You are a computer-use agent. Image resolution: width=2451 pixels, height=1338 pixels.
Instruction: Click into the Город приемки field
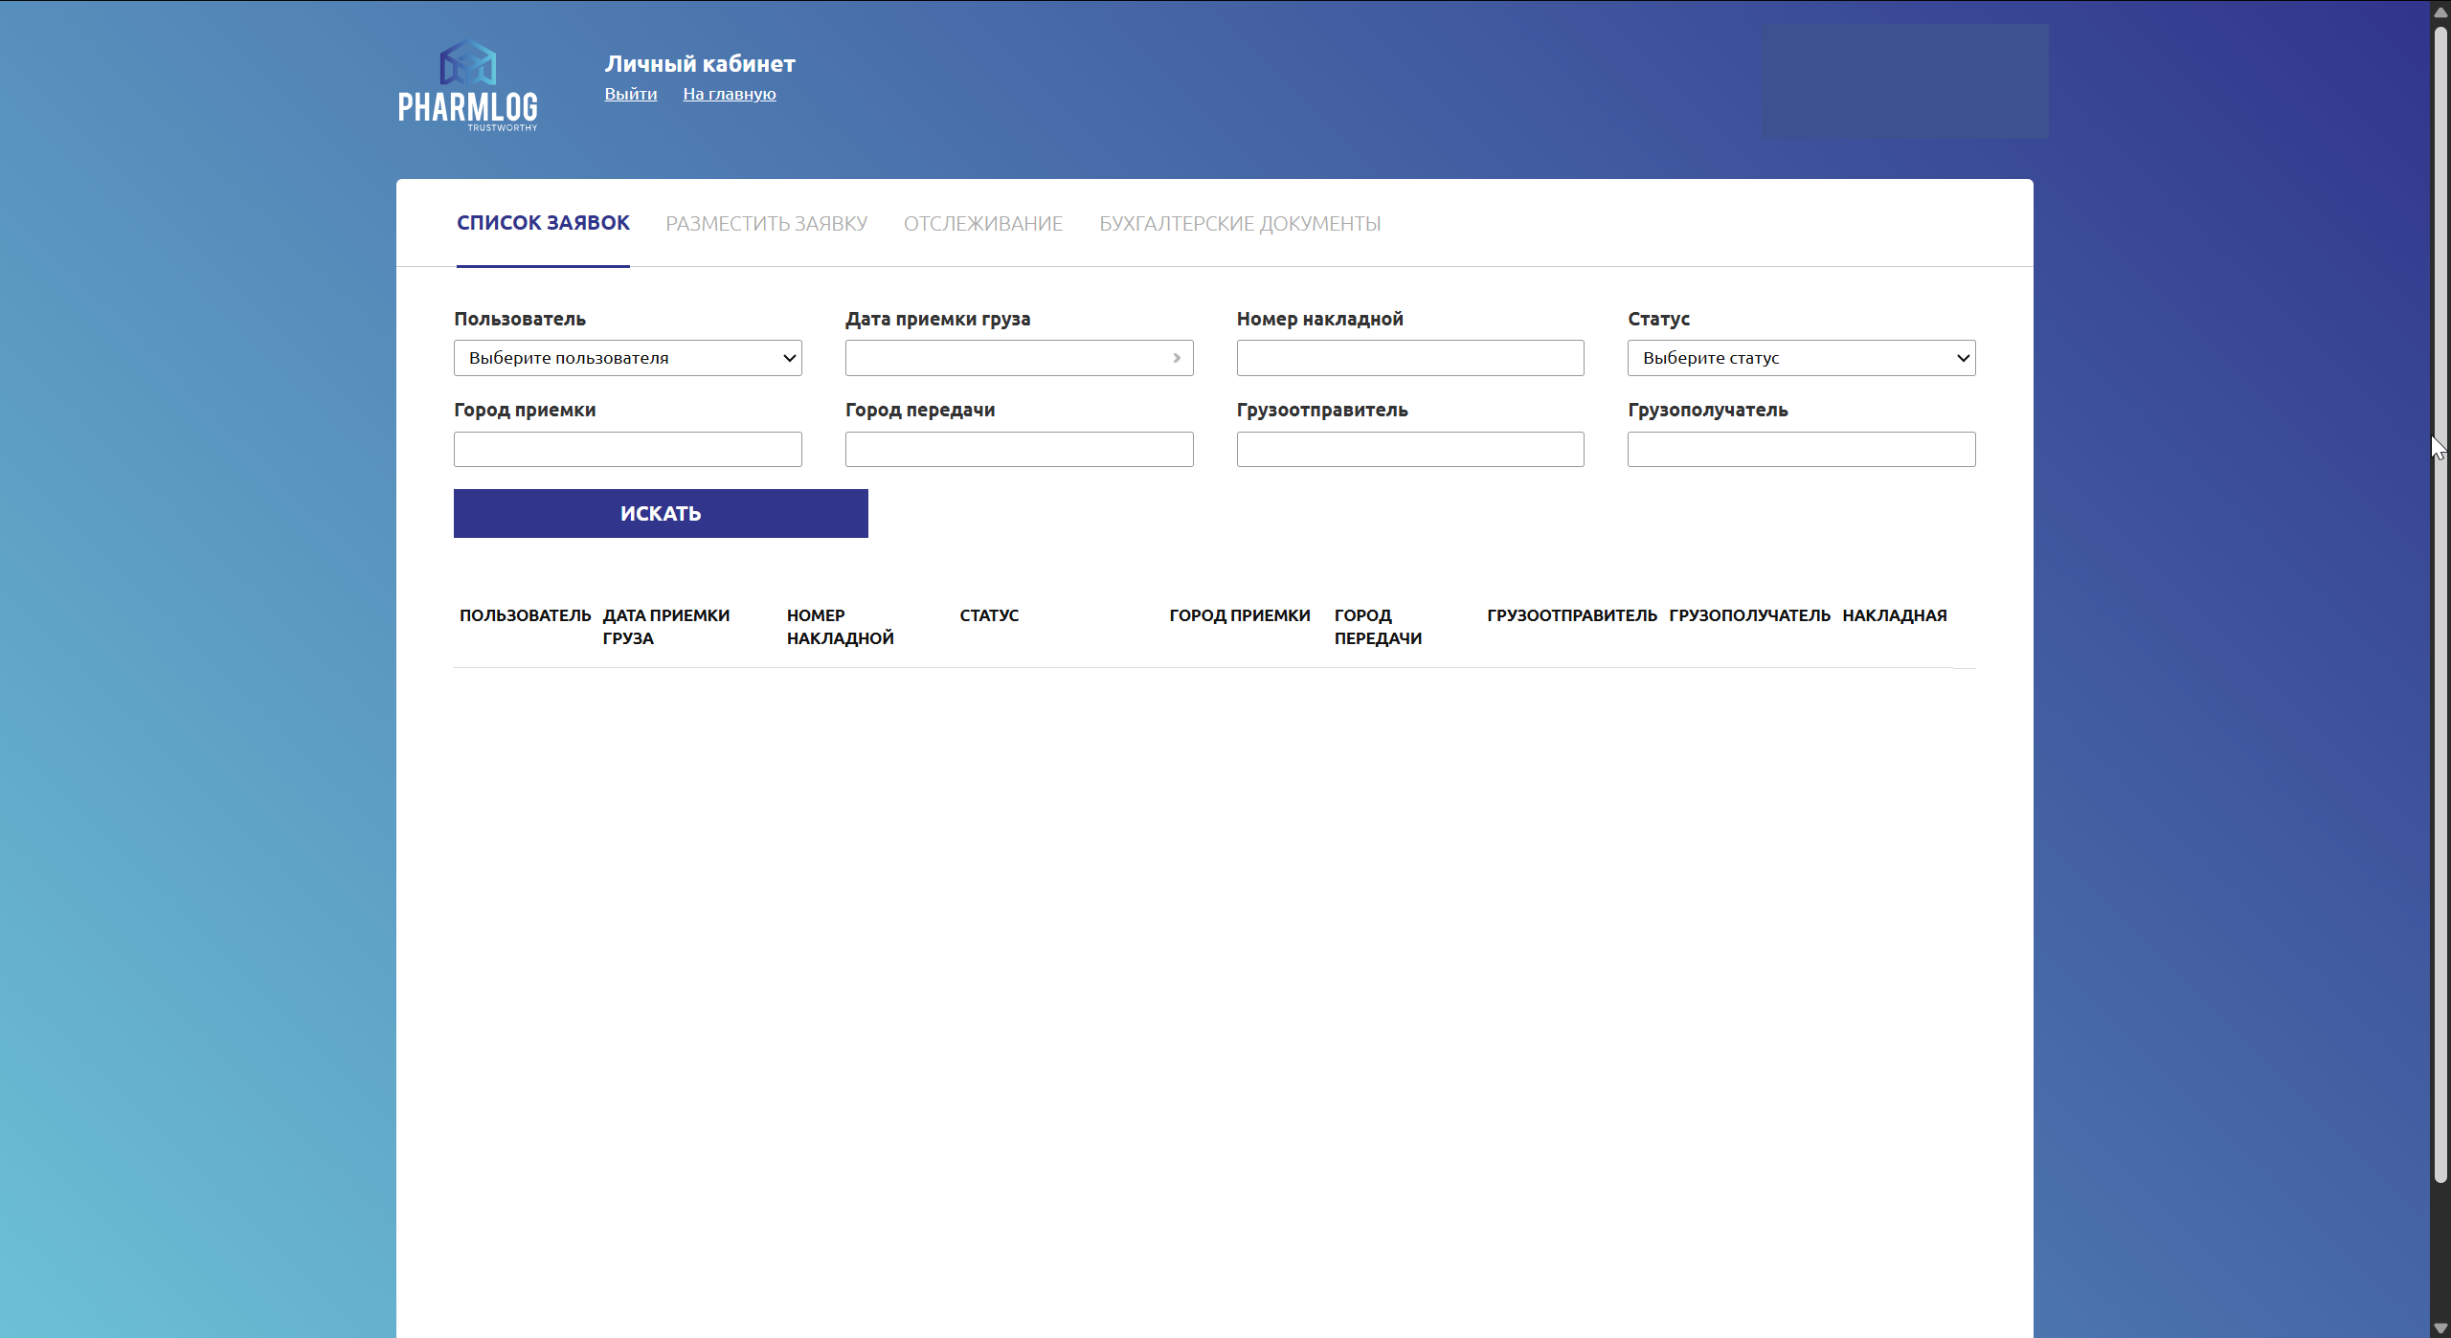pyautogui.click(x=627, y=449)
